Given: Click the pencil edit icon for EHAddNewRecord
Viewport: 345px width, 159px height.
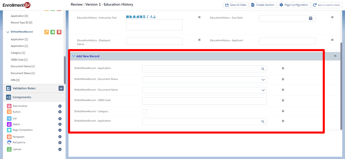Looking at the screenshot, I should [47, 32].
